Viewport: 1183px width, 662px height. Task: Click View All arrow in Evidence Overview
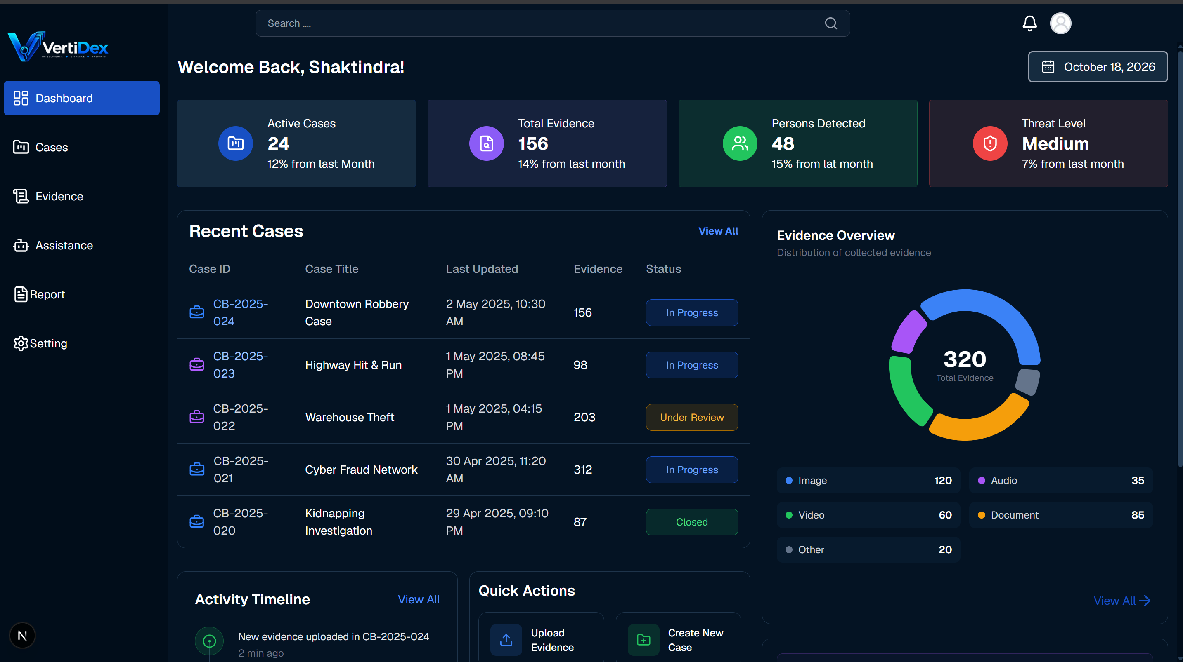pos(1122,601)
